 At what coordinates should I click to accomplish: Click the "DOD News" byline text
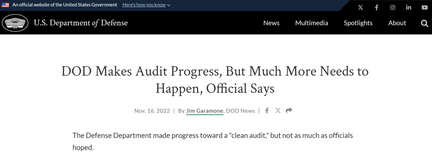coord(240,111)
